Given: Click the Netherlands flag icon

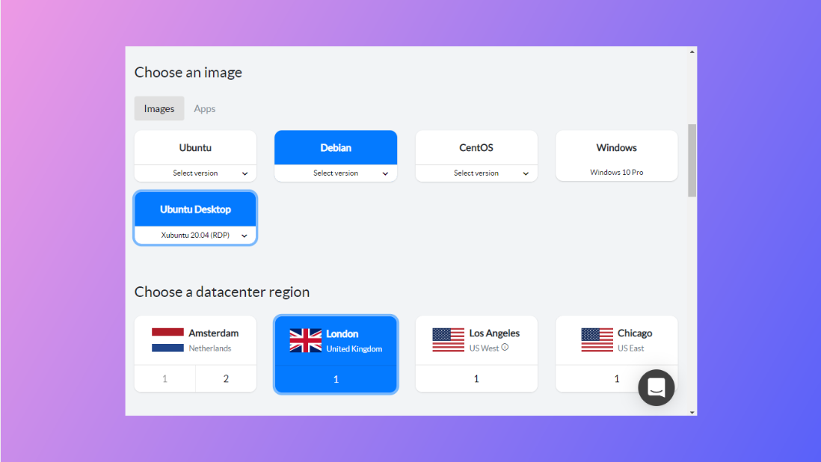Looking at the screenshot, I should 167,340.
